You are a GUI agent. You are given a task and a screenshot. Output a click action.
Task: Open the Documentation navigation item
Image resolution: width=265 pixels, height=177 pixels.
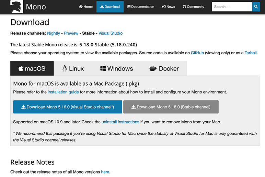point(141,7)
